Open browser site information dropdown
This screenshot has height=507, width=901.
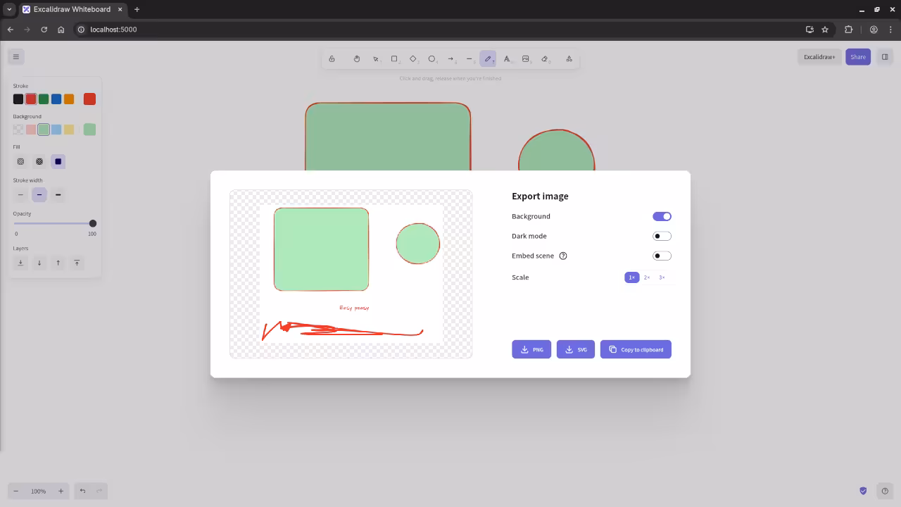(x=81, y=30)
